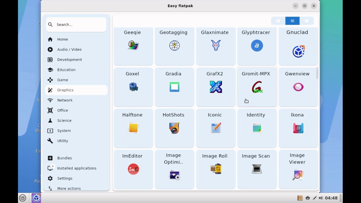This screenshot has height=203, width=361.
Task: Select the Gnuclad cube icon
Action: tap(298, 51)
